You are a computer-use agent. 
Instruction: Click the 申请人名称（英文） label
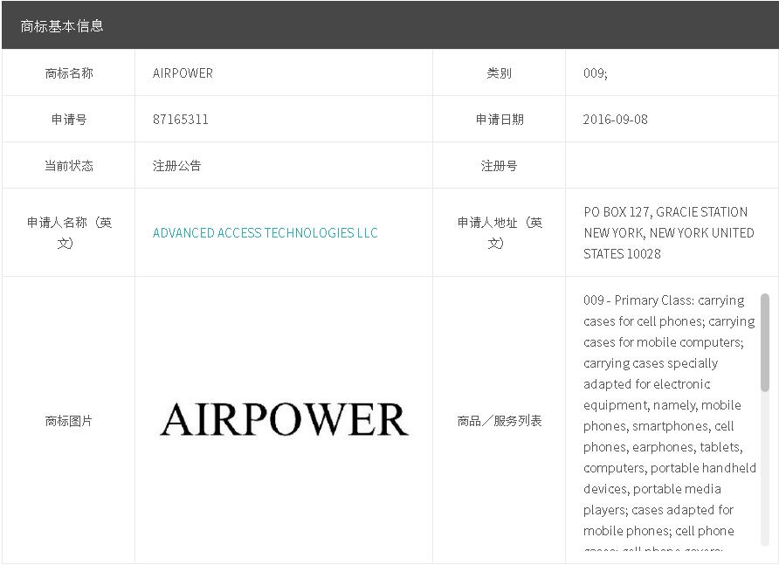click(x=69, y=232)
